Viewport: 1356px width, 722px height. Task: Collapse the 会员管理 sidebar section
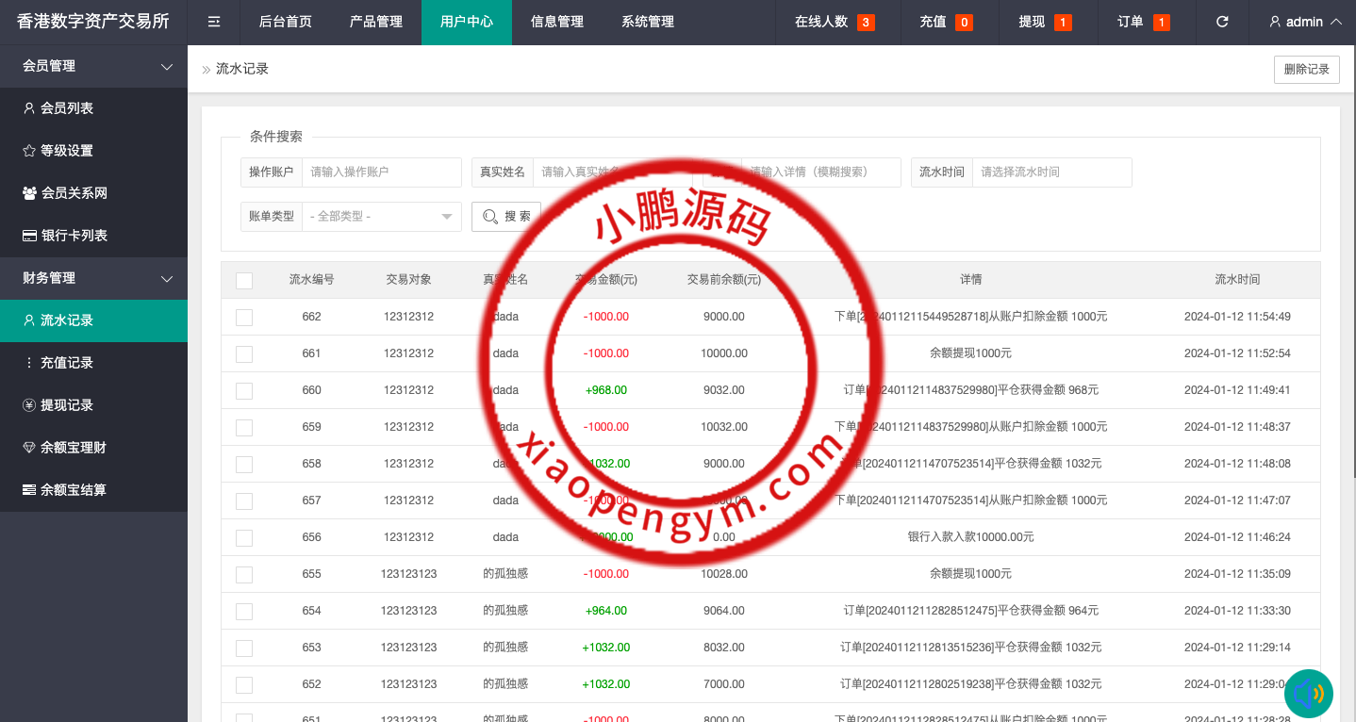93,66
